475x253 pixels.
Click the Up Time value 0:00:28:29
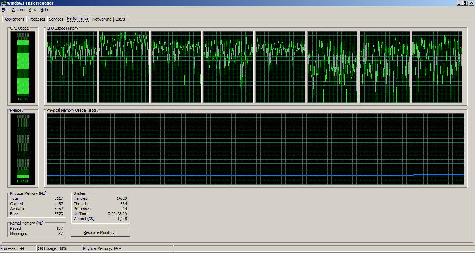117,214
